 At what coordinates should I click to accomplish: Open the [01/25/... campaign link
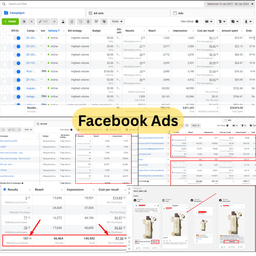pyautogui.click(x=32, y=38)
